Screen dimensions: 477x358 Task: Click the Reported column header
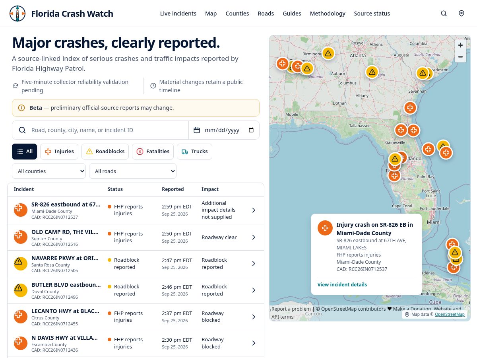click(173, 189)
